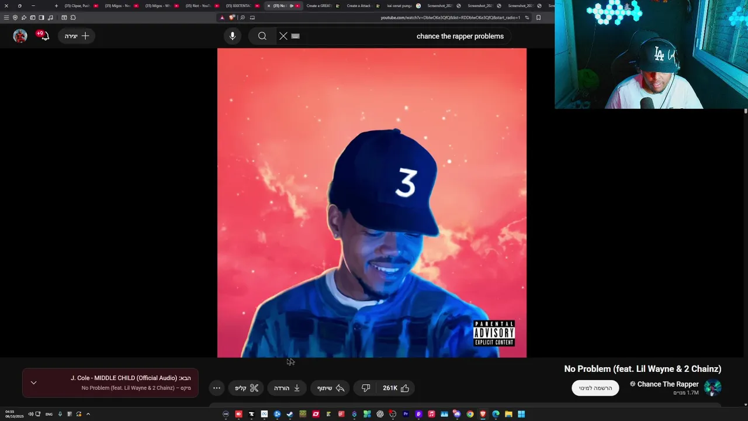Image resolution: width=748 pixels, height=421 pixels.
Task: Click the clip button (קליפ)
Action: pyautogui.click(x=247, y=388)
